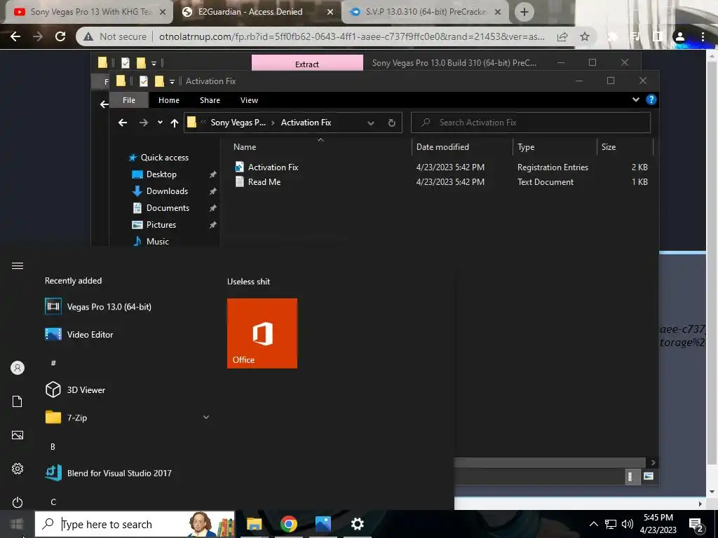Open Quick Access Toolbar dropdown in Activation Fix
Image resolution: width=718 pixels, height=538 pixels.
tap(172, 81)
